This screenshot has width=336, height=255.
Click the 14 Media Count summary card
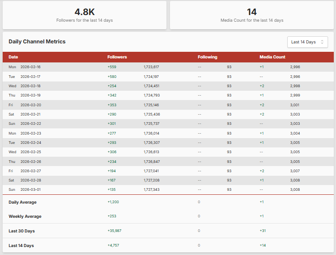pyautogui.click(x=251, y=15)
